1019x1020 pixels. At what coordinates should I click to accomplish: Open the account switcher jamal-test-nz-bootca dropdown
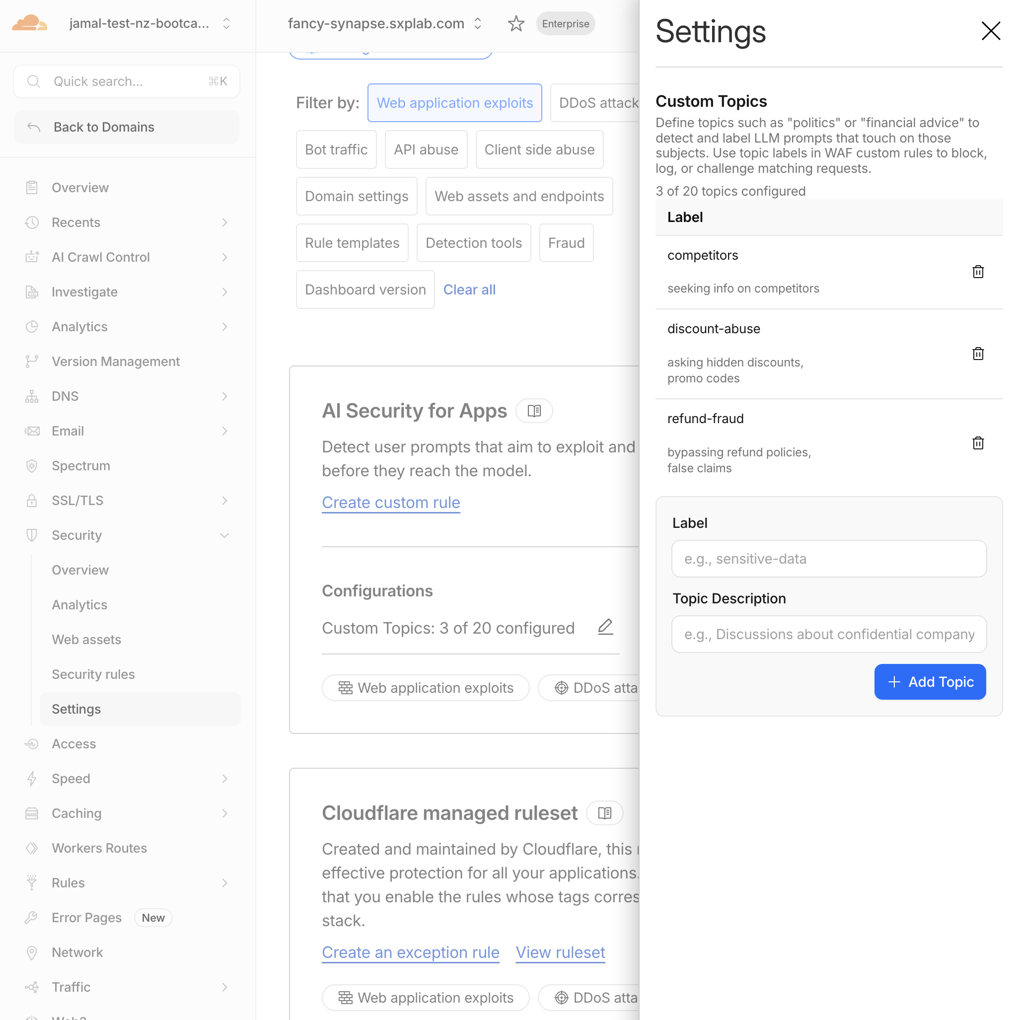coord(149,23)
